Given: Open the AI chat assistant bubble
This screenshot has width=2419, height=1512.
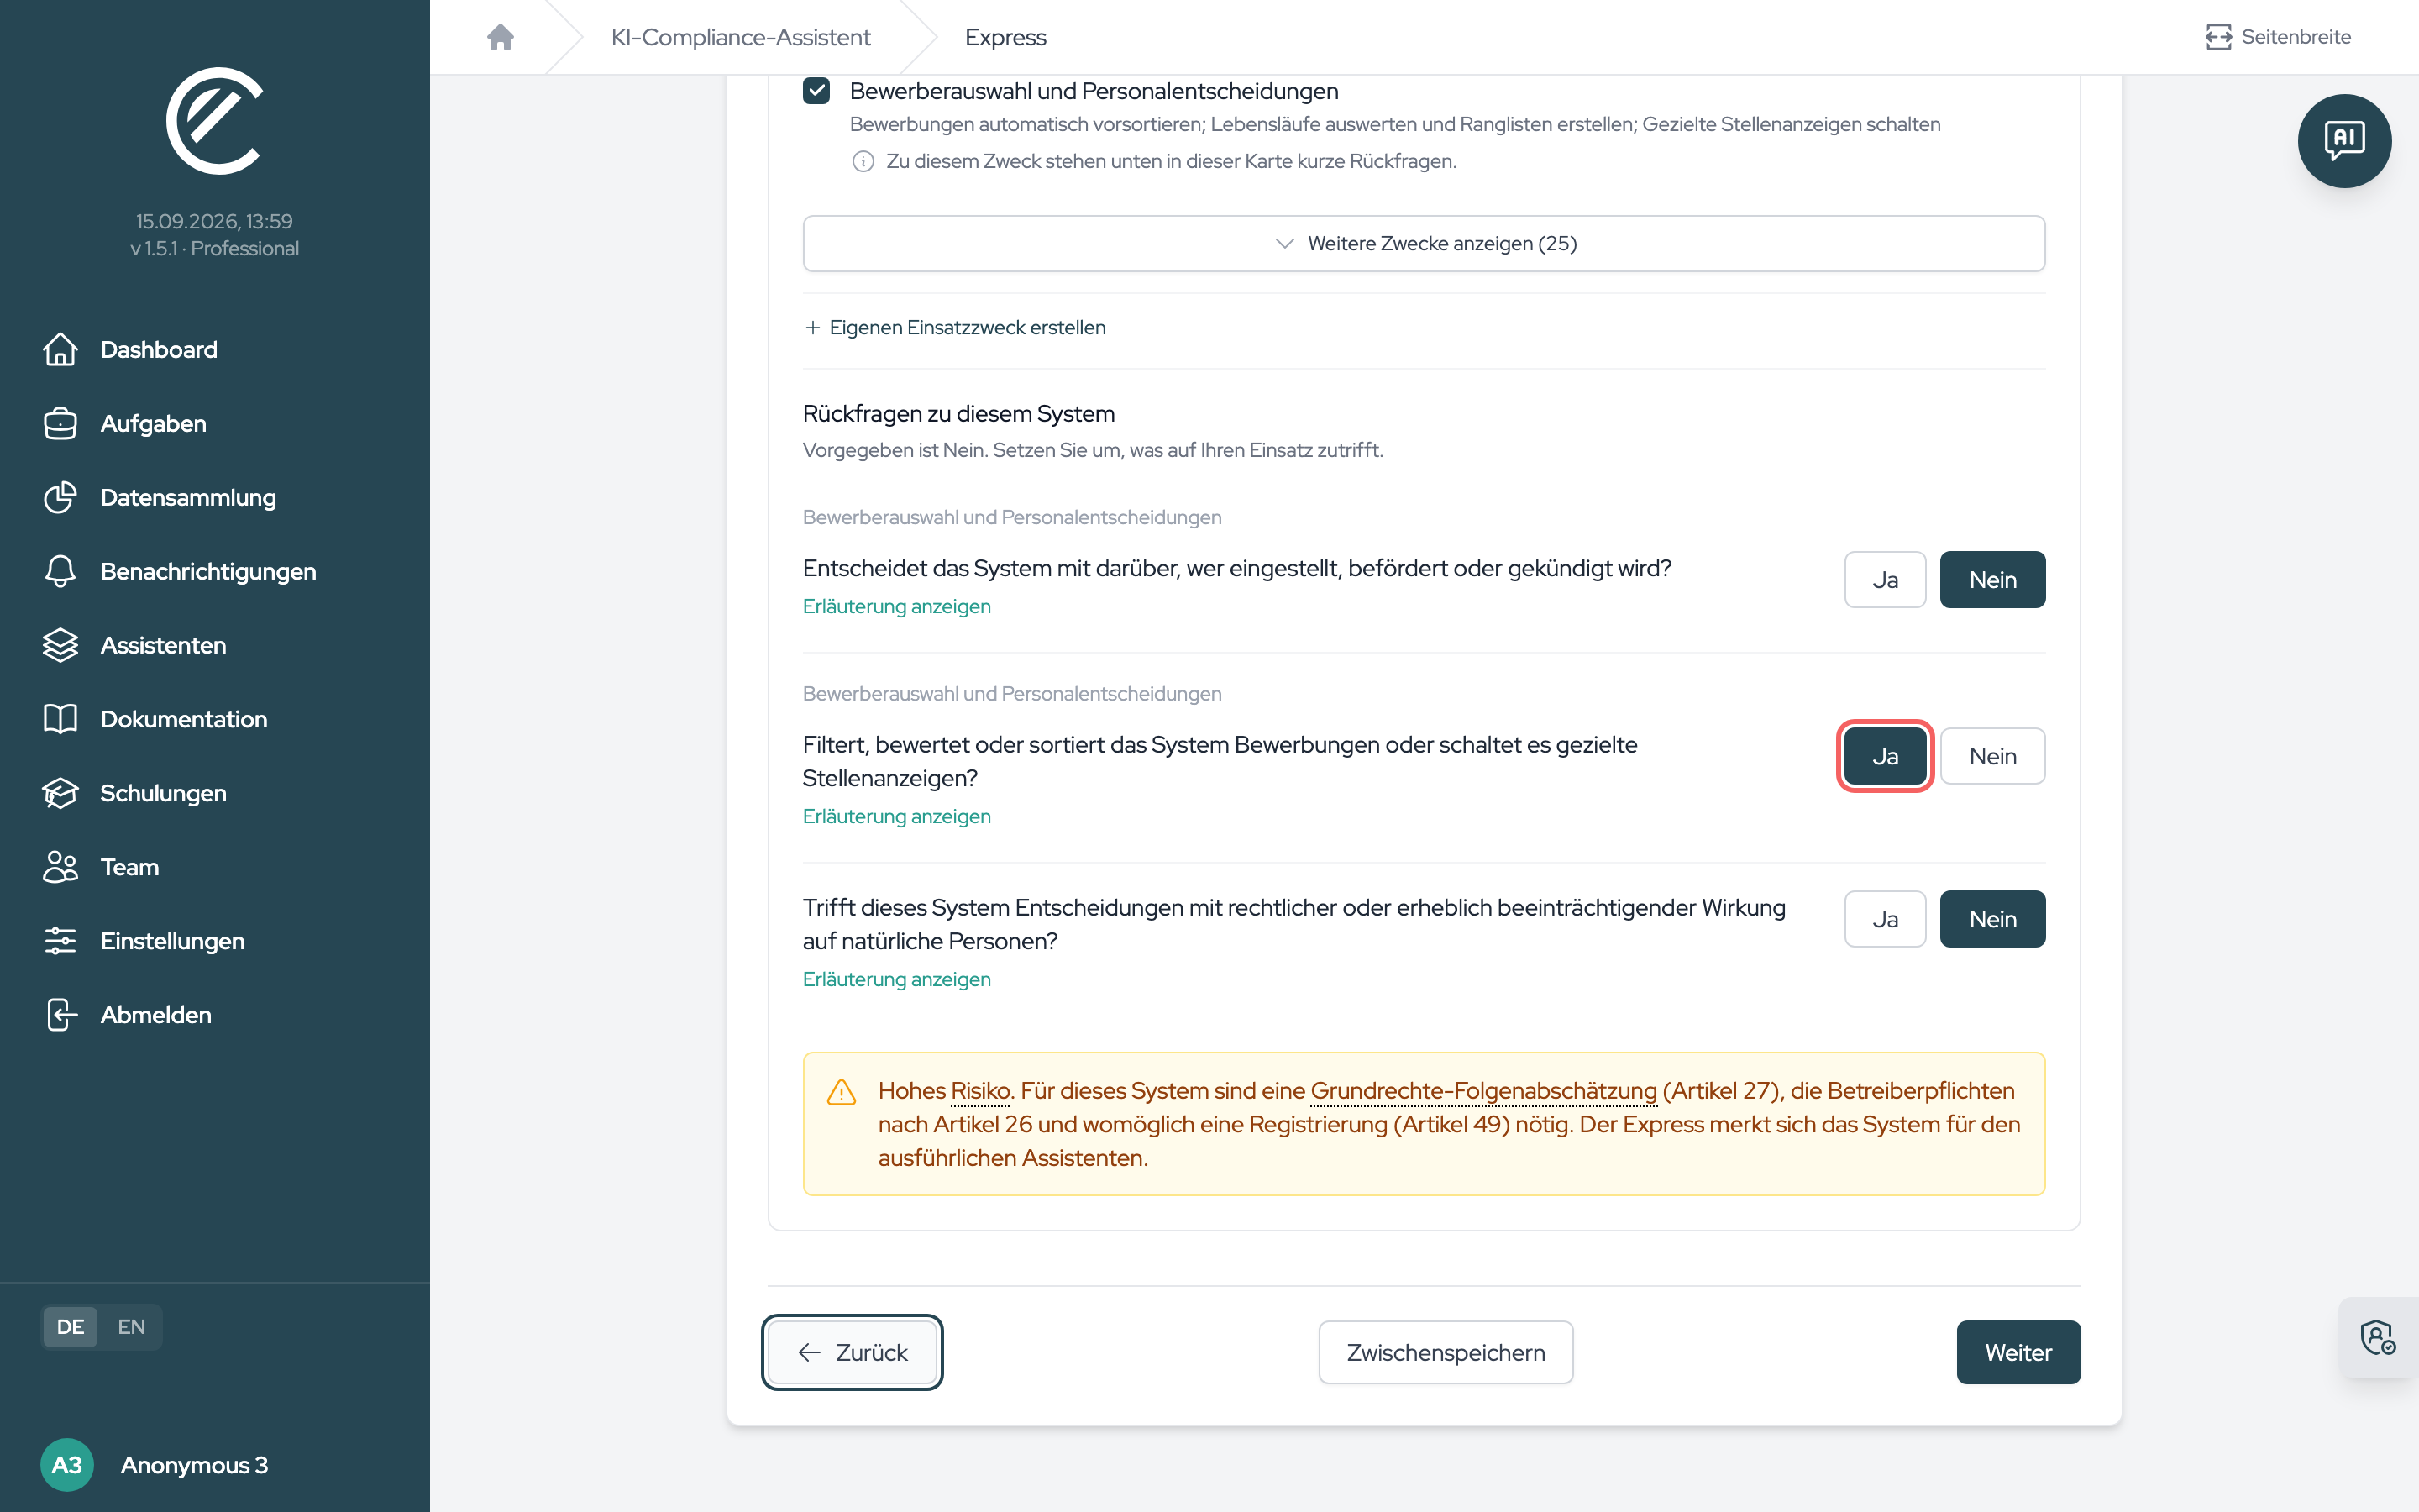Looking at the screenshot, I should coord(2344,140).
